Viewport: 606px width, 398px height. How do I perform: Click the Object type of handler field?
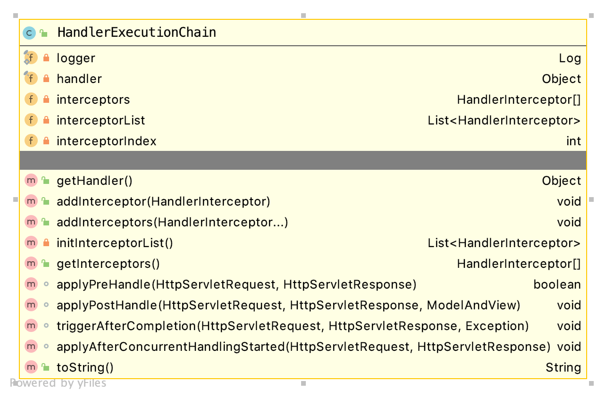pos(562,79)
